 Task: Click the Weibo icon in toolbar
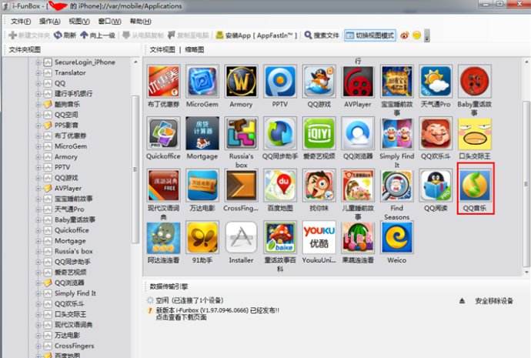(x=405, y=35)
